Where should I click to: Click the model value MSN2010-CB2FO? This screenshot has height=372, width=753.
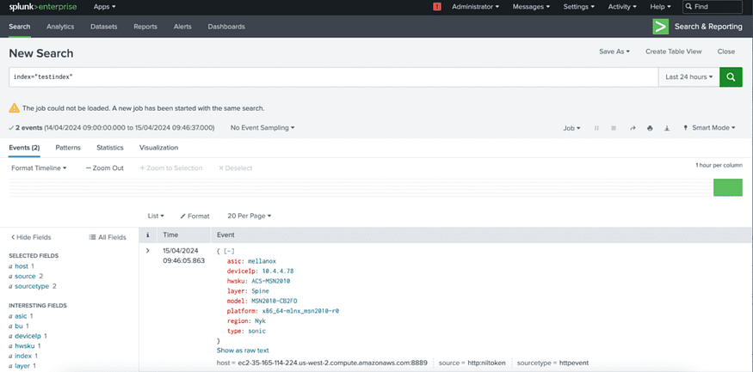coord(275,301)
